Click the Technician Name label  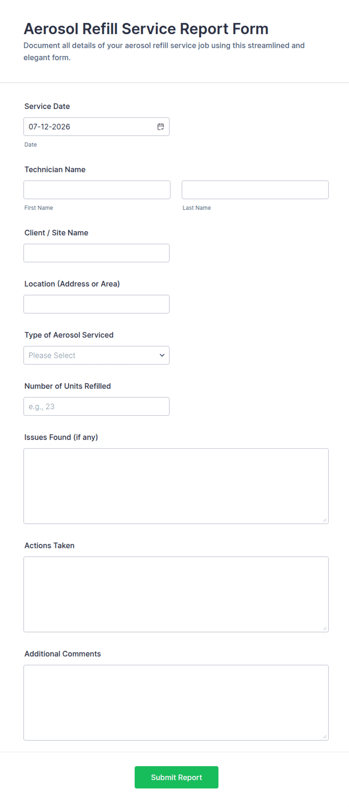(x=55, y=170)
